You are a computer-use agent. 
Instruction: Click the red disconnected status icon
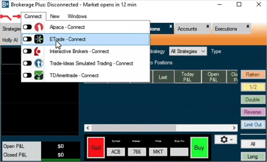[11, 17]
